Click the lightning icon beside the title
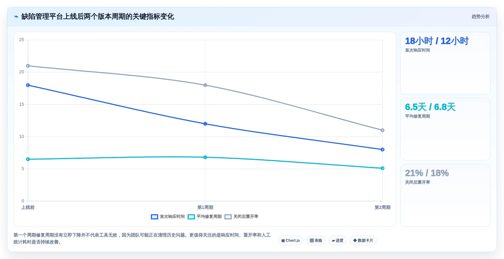 (x=16, y=17)
